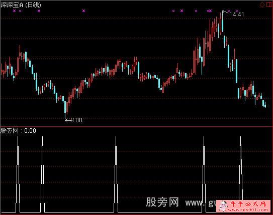Click the red divider between chart and indicator

pos(137,127)
